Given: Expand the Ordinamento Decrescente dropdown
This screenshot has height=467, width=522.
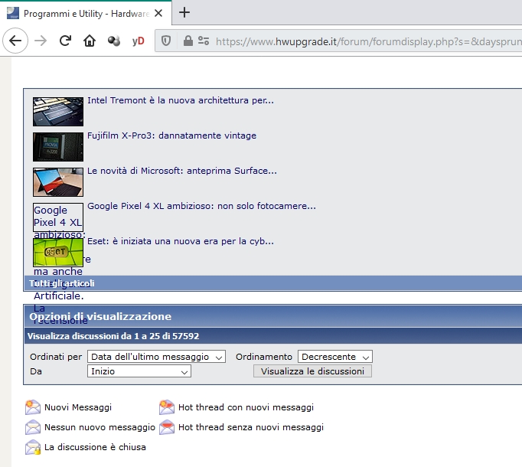Looking at the screenshot, I should pyautogui.click(x=335, y=357).
